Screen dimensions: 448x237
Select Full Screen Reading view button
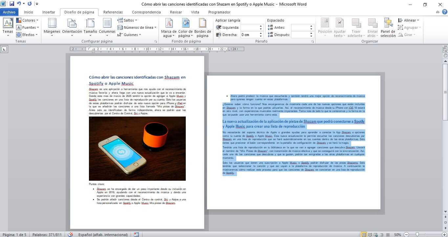point(370,234)
